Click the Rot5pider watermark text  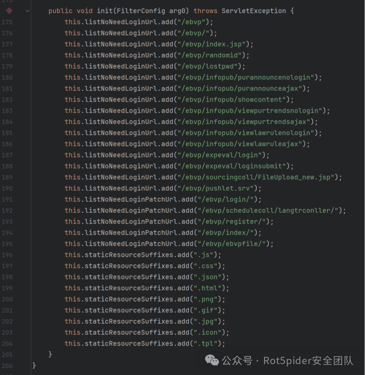pos(308,361)
